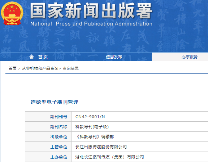Screen dimensions: 208x162
Task: Select the CN42-9001/N value
Action: (x=90, y=117)
